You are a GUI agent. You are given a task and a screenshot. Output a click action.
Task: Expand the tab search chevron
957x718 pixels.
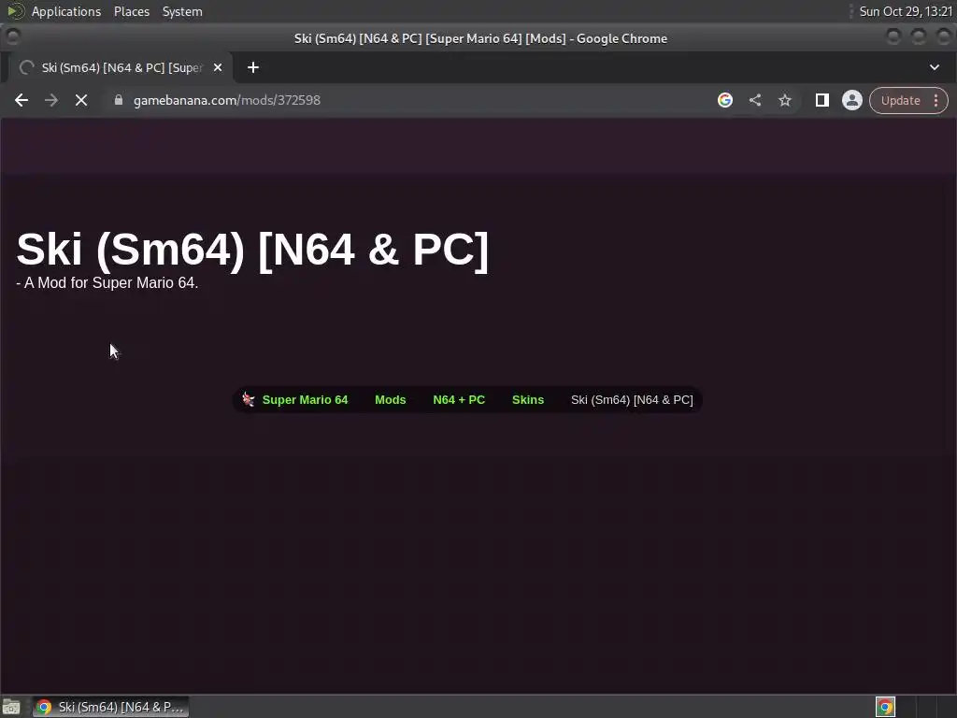pos(935,67)
